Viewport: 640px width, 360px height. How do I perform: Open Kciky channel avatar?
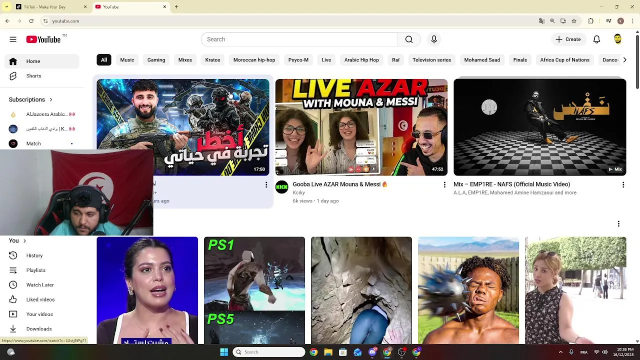pos(282,187)
